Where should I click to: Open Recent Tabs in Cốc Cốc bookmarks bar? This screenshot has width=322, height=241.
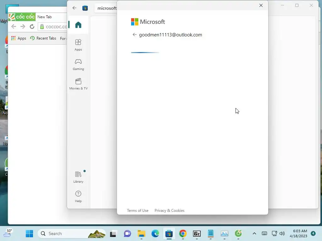tap(43, 38)
